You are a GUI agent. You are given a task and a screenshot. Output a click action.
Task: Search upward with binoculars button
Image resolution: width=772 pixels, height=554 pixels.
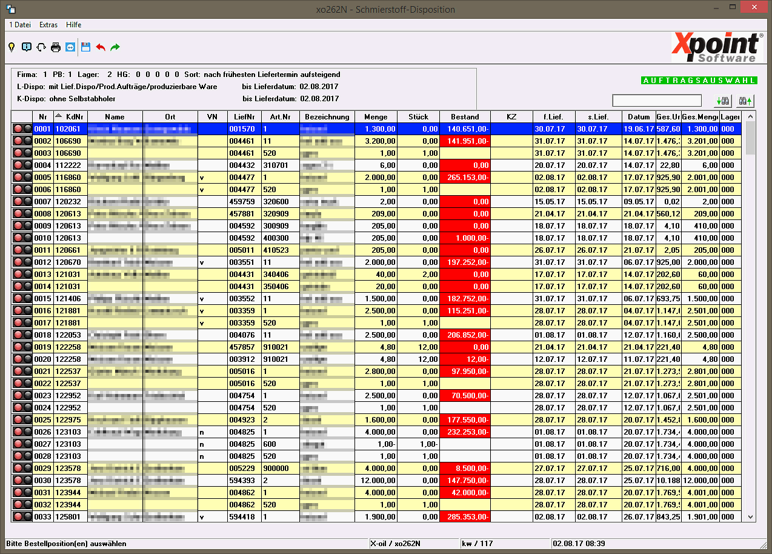click(x=745, y=101)
